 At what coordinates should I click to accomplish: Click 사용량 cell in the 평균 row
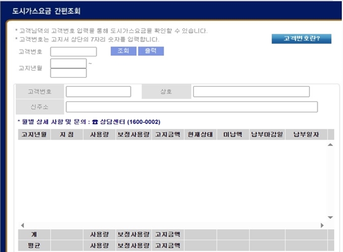click(x=99, y=245)
